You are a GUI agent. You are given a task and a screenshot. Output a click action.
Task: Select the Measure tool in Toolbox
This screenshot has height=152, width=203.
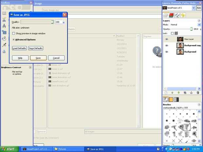pyautogui.click(x=4, y=26)
